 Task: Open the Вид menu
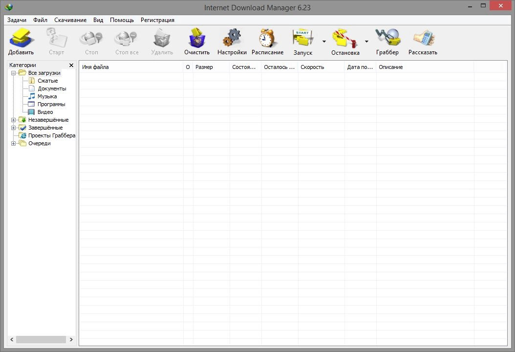[98, 20]
